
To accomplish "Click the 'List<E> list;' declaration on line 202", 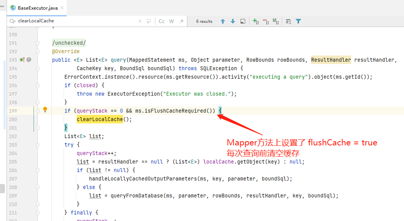I will [x=84, y=136].
